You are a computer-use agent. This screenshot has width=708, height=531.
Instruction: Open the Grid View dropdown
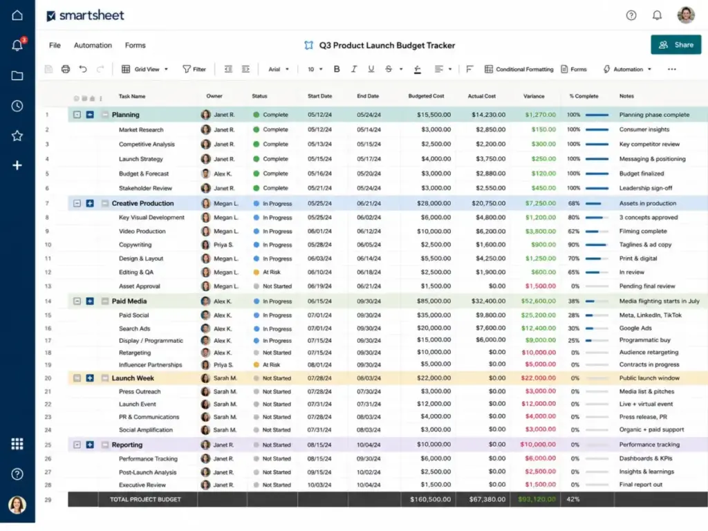[145, 69]
